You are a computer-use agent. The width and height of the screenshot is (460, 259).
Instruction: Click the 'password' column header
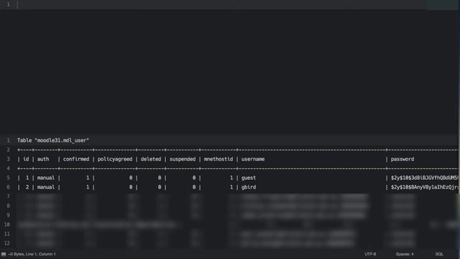[x=402, y=159]
